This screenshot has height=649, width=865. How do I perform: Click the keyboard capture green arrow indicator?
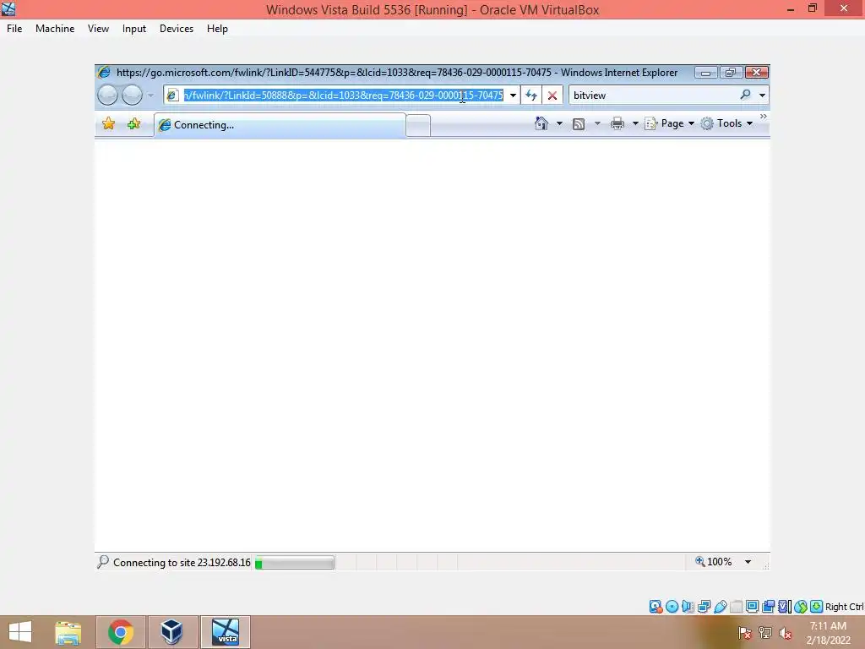coord(817,607)
